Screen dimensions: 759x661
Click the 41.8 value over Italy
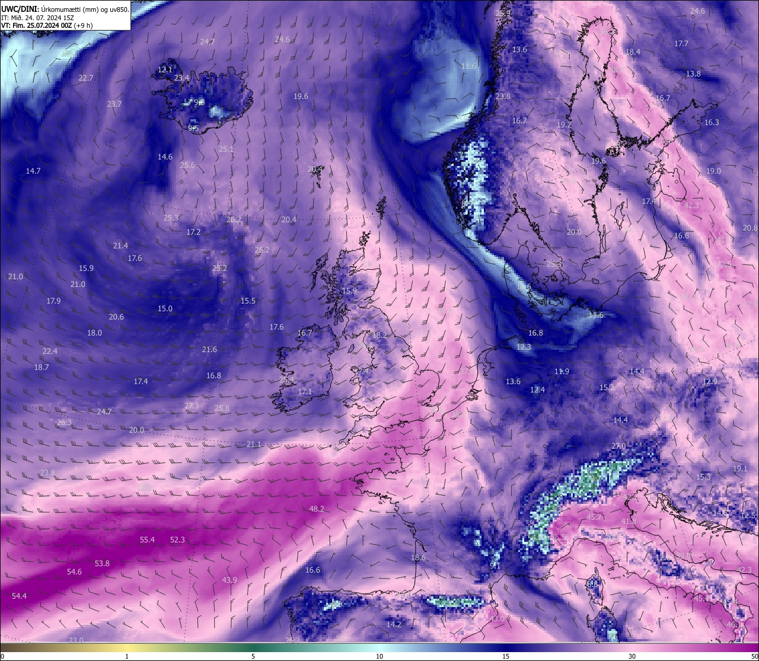click(x=629, y=521)
